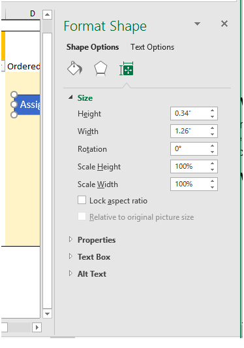This screenshot has width=244, height=348.
Task: Switch to Shape Options tab
Action: (x=93, y=47)
